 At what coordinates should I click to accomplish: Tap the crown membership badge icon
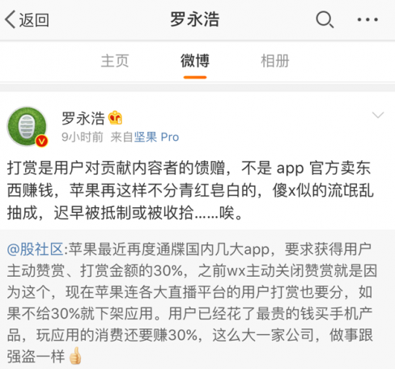click(115, 118)
